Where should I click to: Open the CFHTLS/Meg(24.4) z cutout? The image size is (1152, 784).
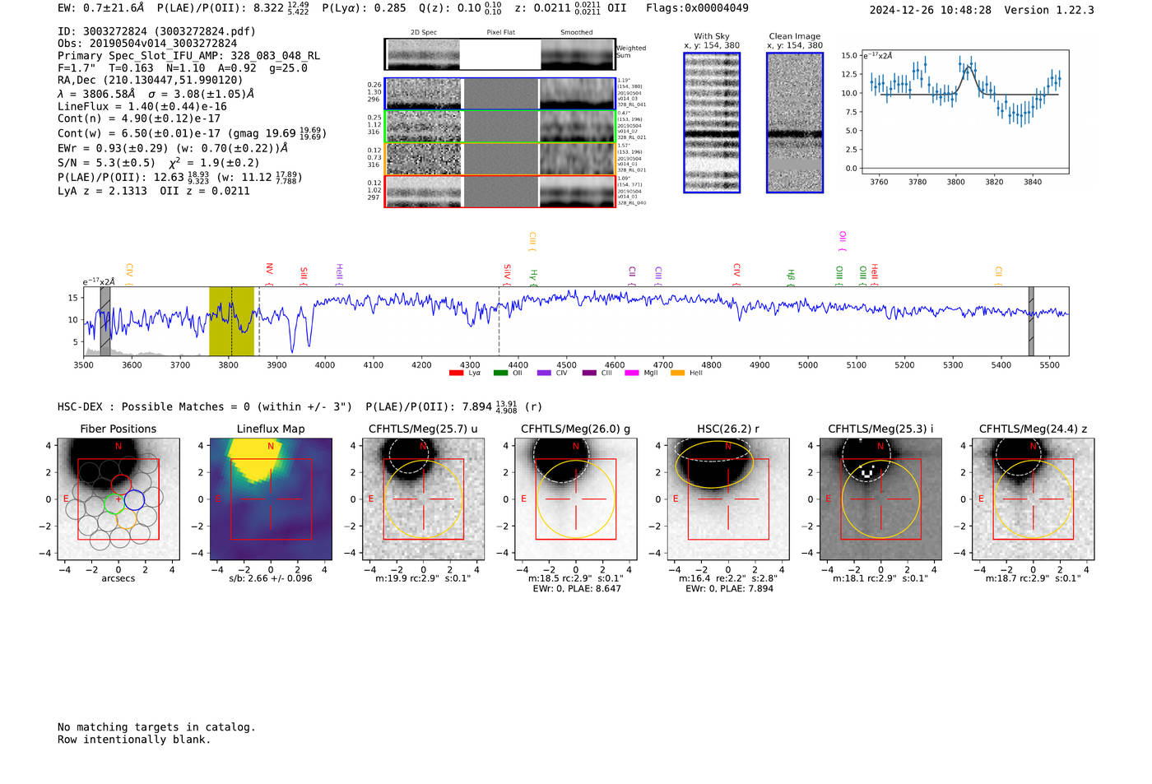pyautogui.click(x=1034, y=499)
